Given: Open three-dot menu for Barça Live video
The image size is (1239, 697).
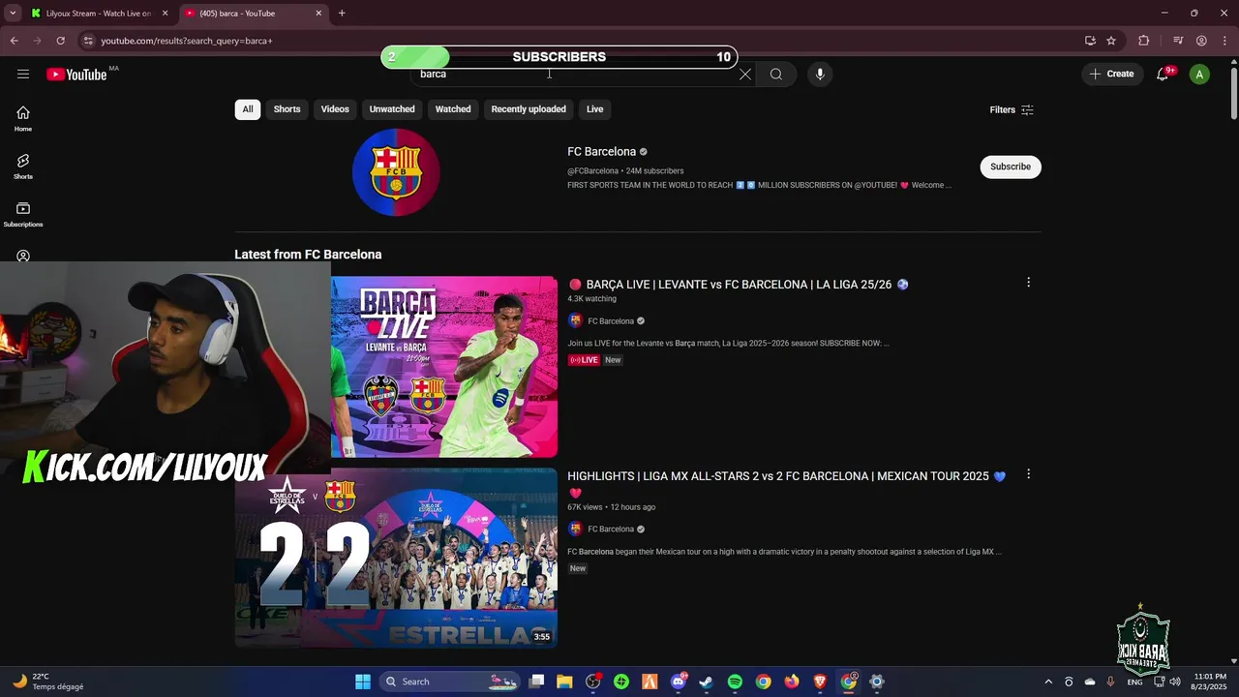Looking at the screenshot, I should [1028, 283].
